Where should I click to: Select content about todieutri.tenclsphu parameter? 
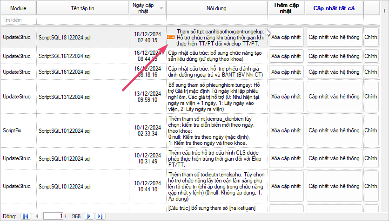(216, 187)
